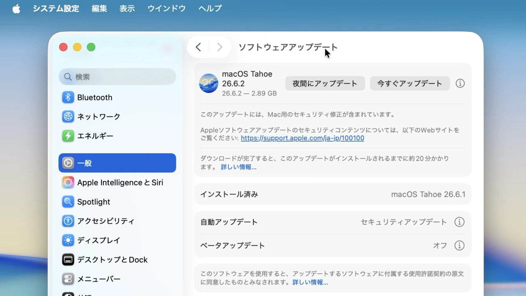
Task: Click the メニューバー icon
Action: tap(68, 279)
